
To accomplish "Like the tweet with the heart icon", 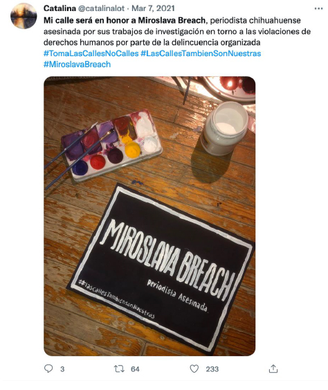I will click(194, 369).
